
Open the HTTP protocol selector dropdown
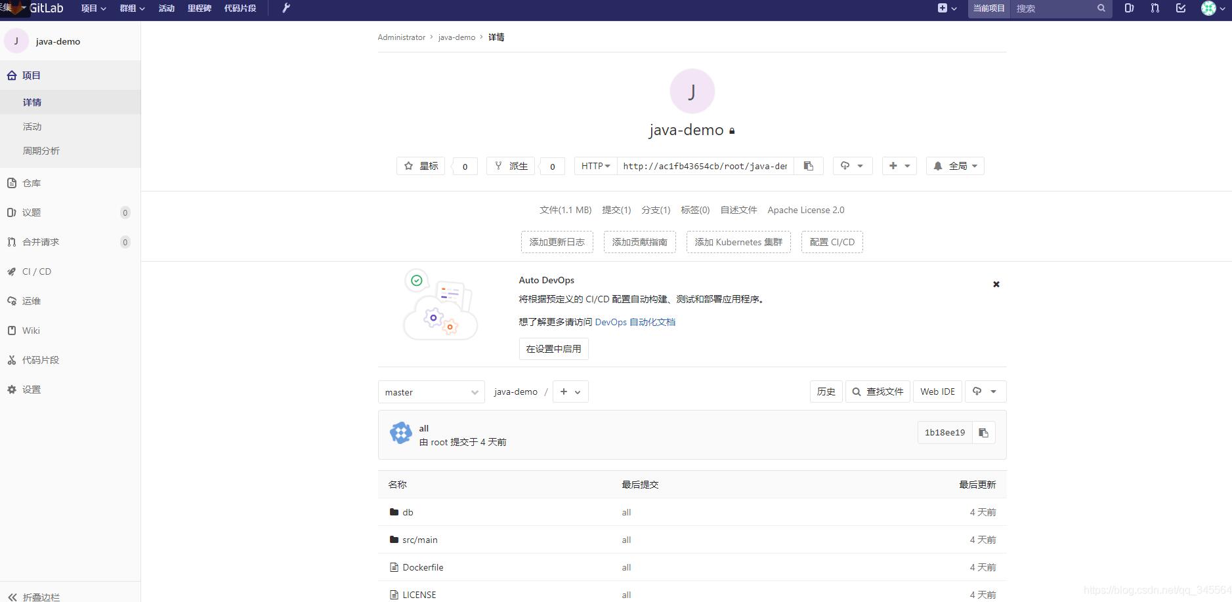coord(594,166)
